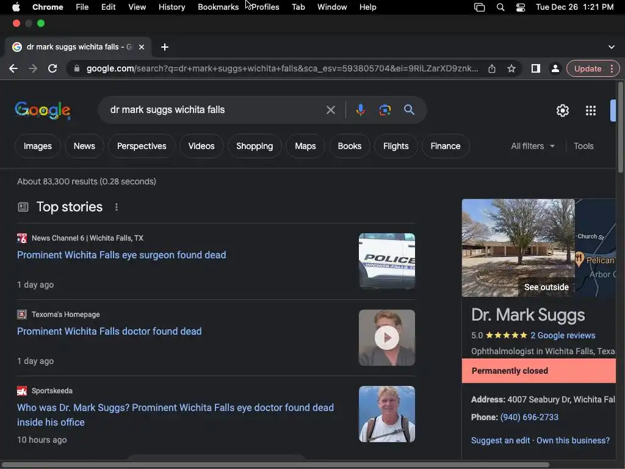Start voice search with the microphone
This screenshot has width=625, height=469.
[x=360, y=110]
